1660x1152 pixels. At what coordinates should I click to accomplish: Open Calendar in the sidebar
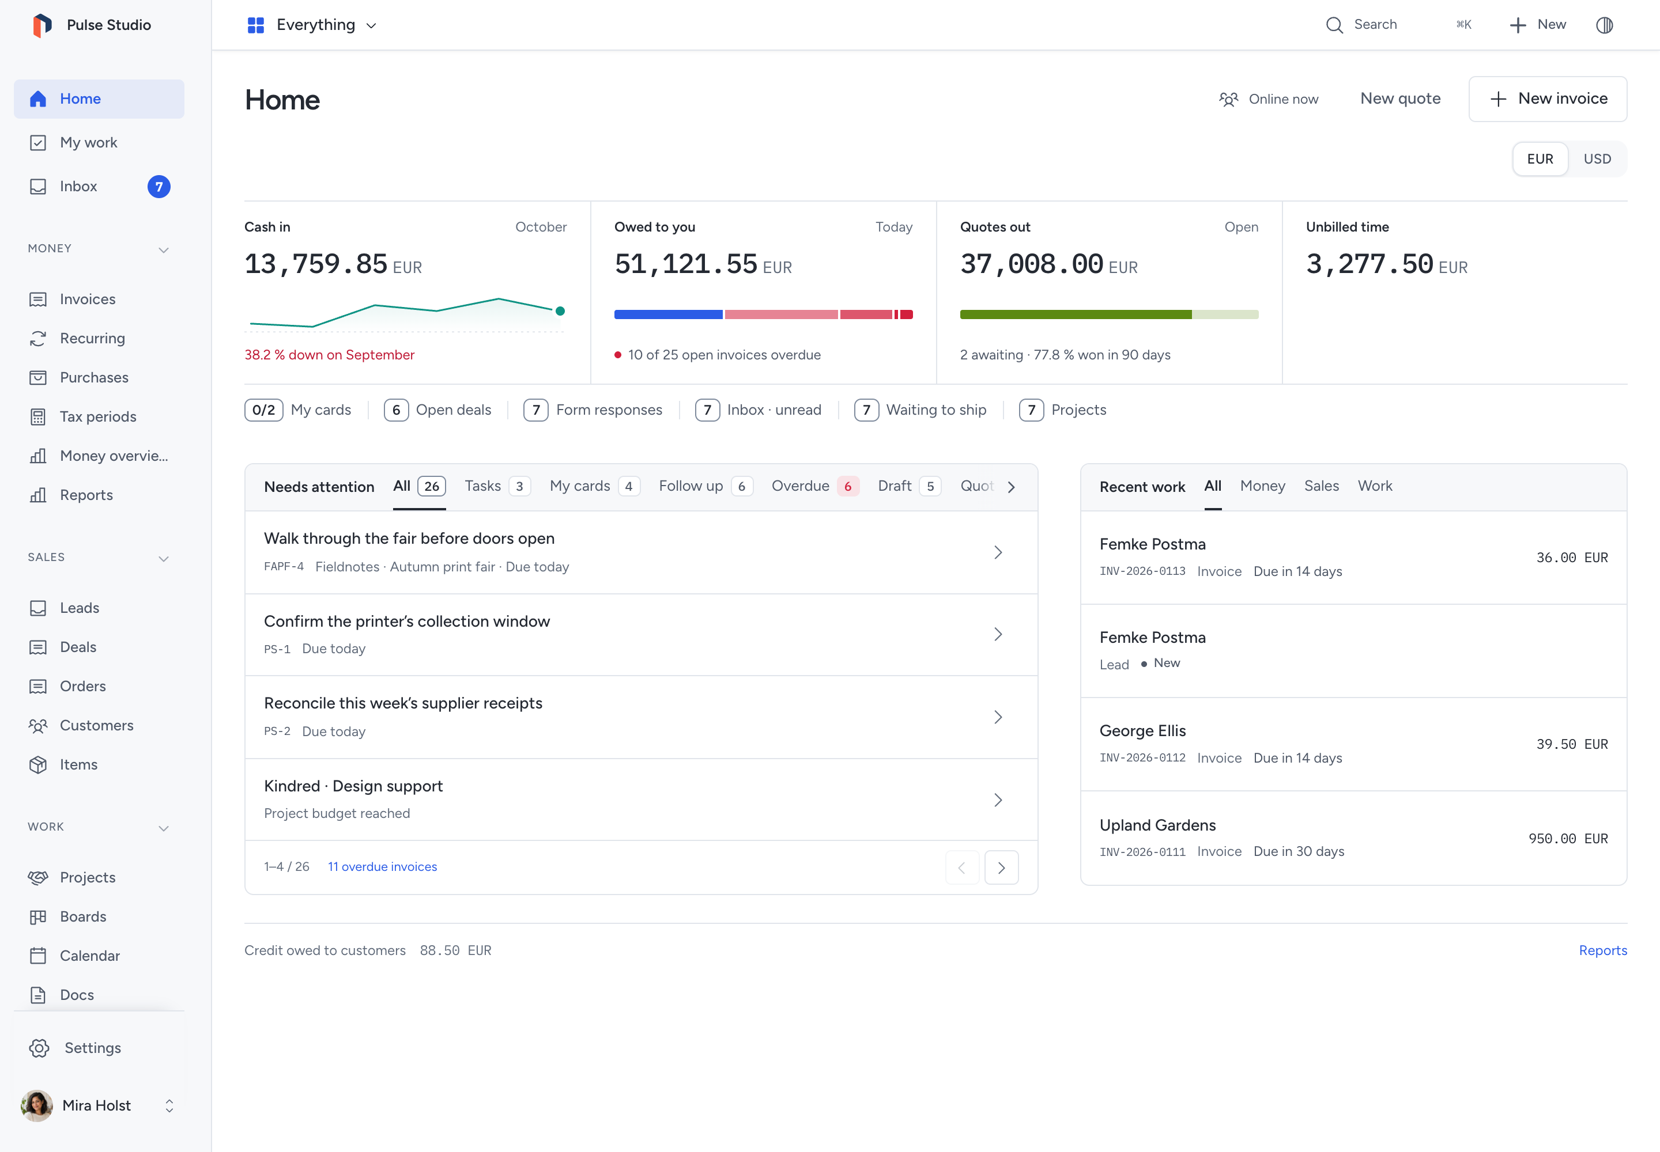click(99, 956)
